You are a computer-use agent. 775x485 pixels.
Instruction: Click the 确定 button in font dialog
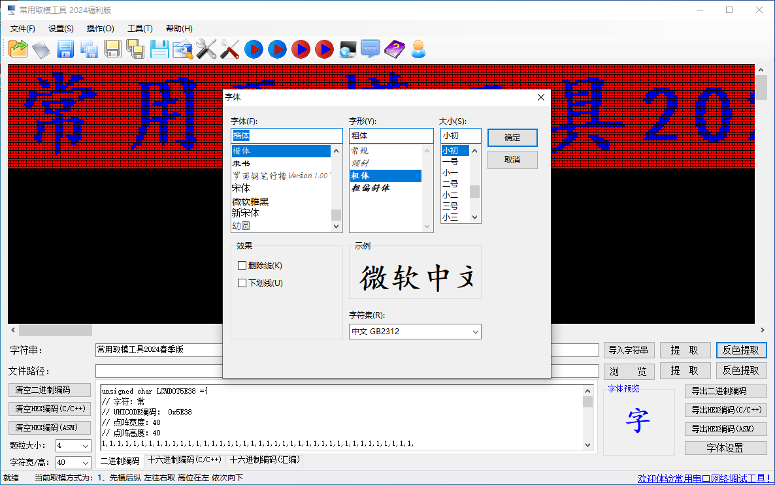click(x=512, y=138)
